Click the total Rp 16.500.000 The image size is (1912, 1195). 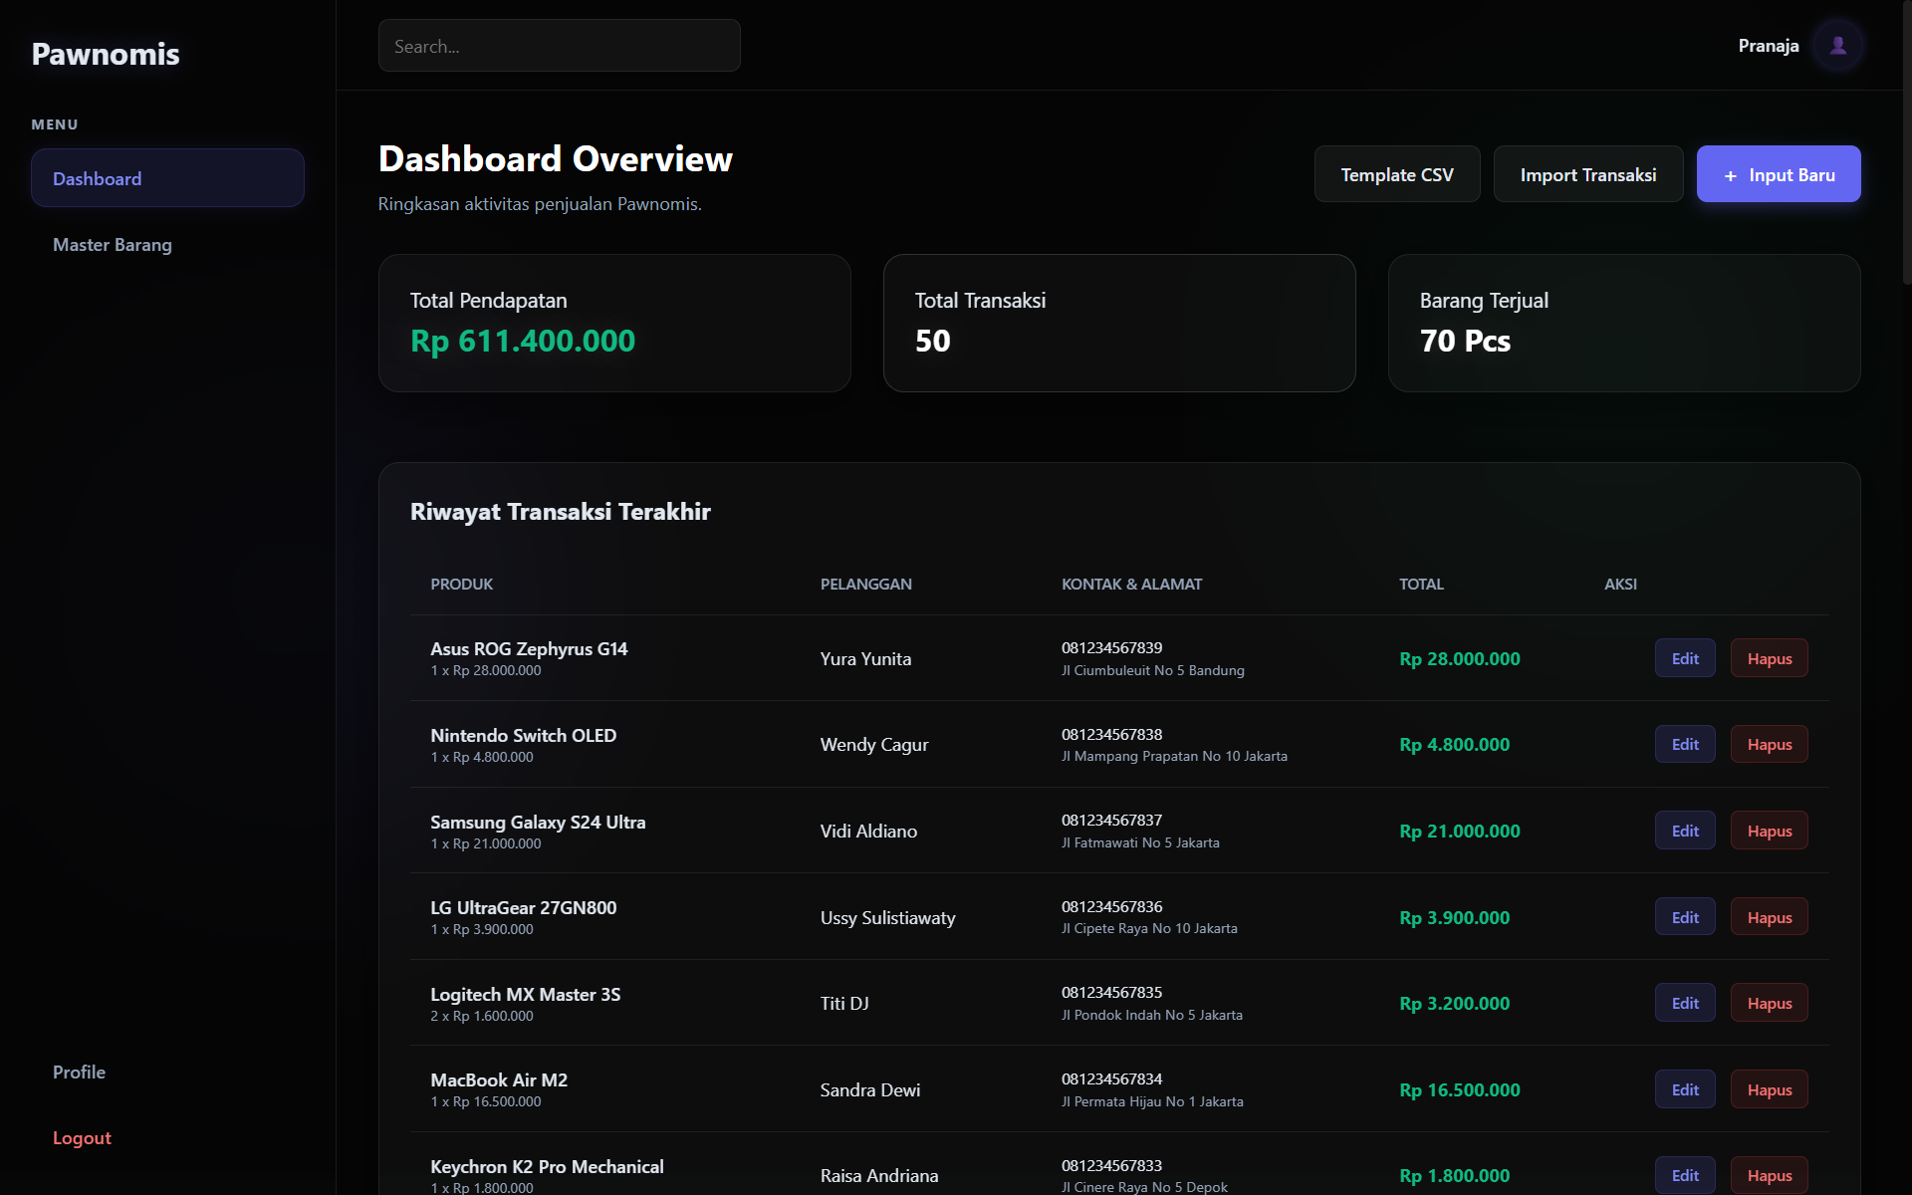click(1459, 1089)
